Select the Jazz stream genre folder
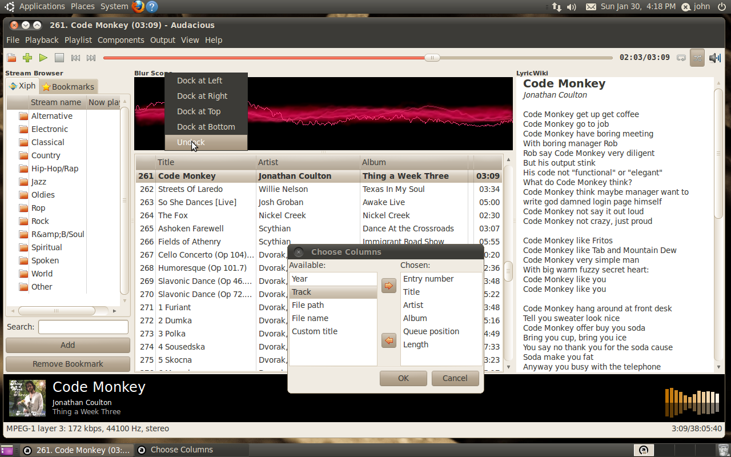The height and width of the screenshot is (457, 731). (39, 182)
